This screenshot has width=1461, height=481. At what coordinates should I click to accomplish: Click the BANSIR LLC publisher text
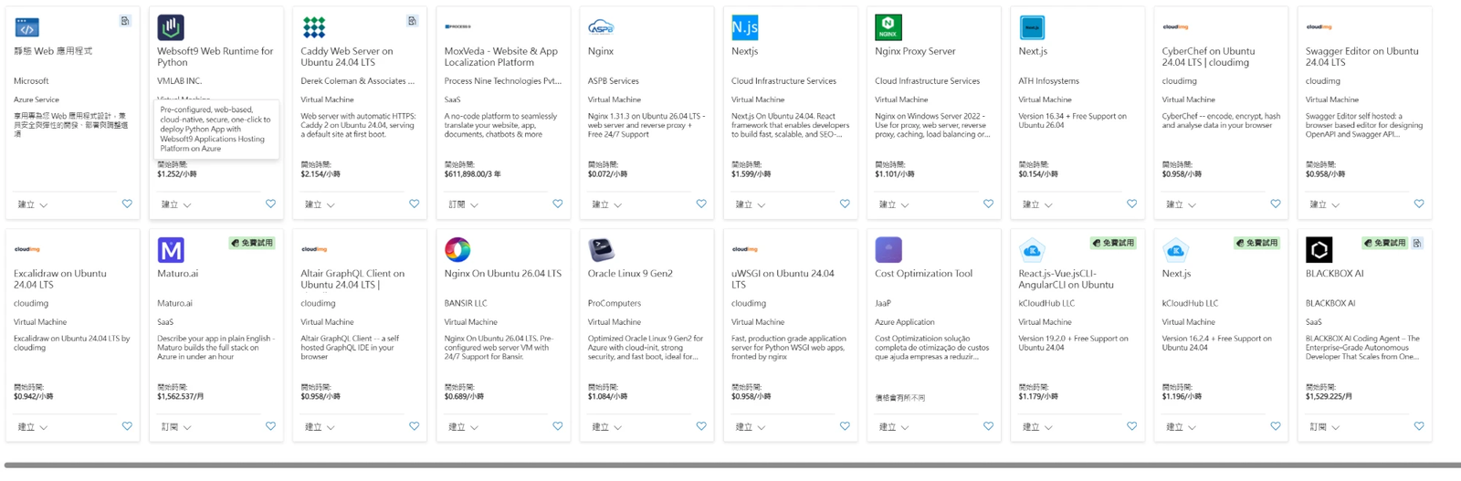click(x=466, y=303)
